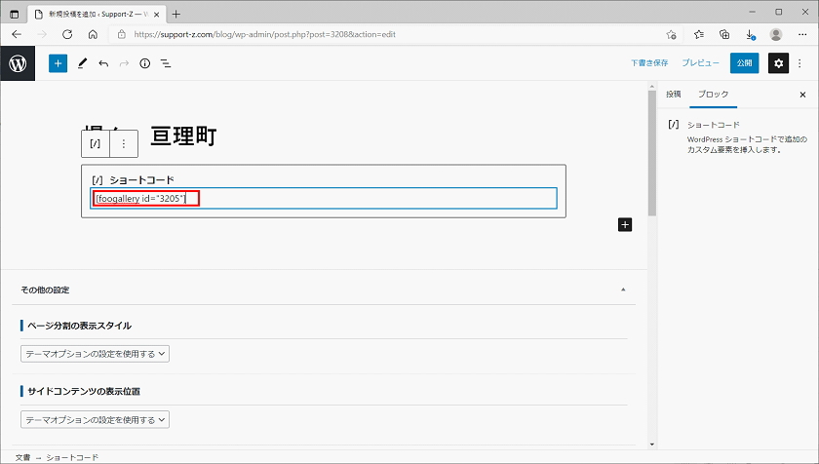Close the settings sidebar panel
819x464 pixels.
[x=802, y=95]
